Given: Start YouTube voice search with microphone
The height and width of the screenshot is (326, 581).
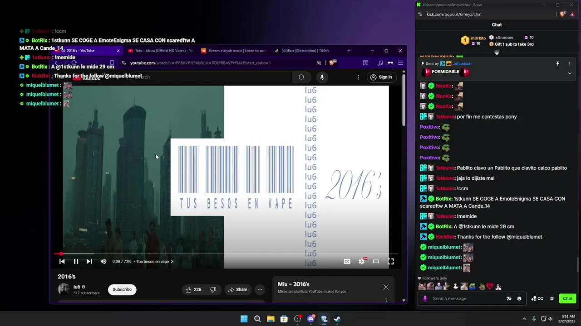Looking at the screenshot, I should pyautogui.click(x=322, y=77).
